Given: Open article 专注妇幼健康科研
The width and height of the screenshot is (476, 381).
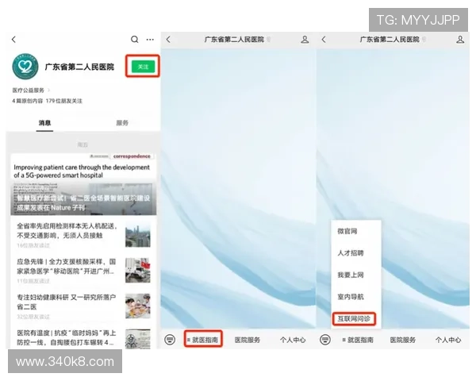Looking at the screenshot, I should coord(67,302).
